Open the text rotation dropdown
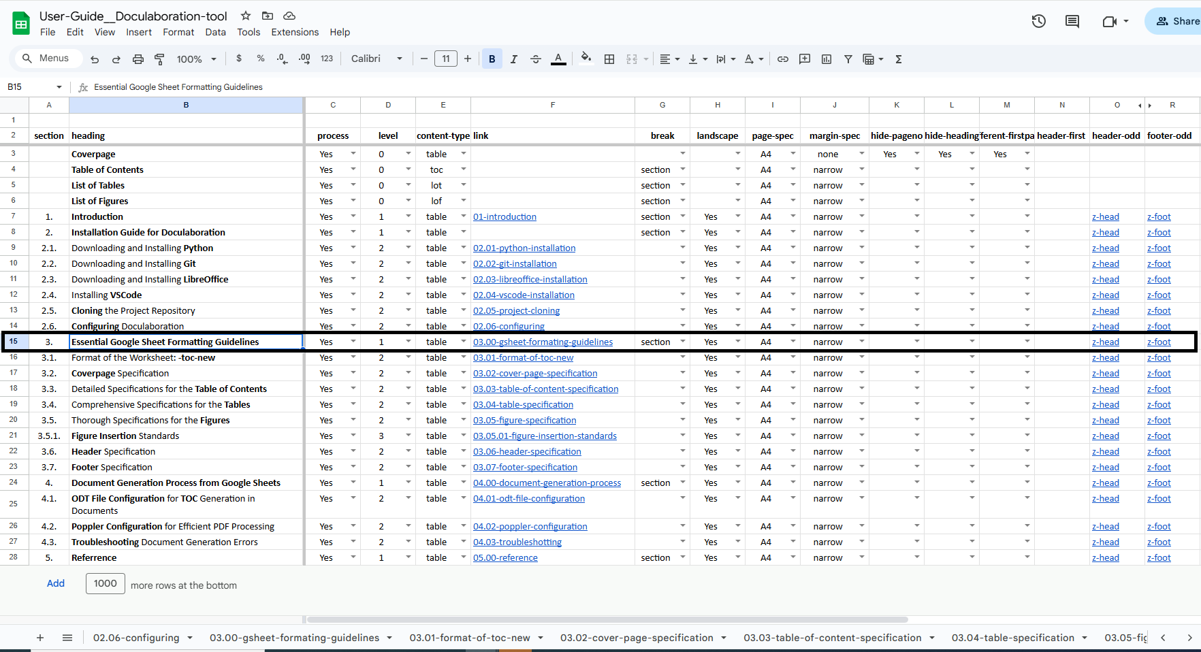The width and height of the screenshot is (1201, 652). pos(754,59)
